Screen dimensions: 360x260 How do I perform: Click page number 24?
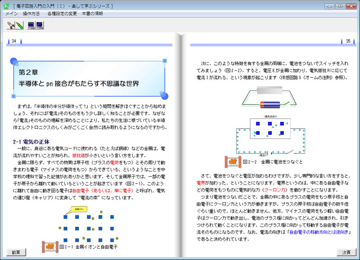click(x=14, y=41)
